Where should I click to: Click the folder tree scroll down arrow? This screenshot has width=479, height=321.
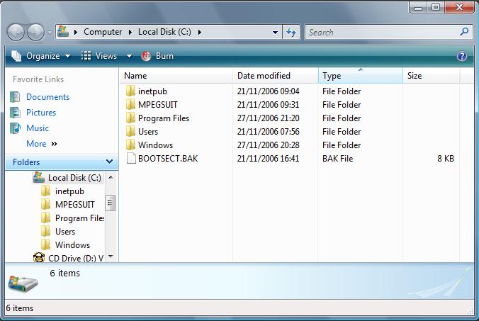111,257
